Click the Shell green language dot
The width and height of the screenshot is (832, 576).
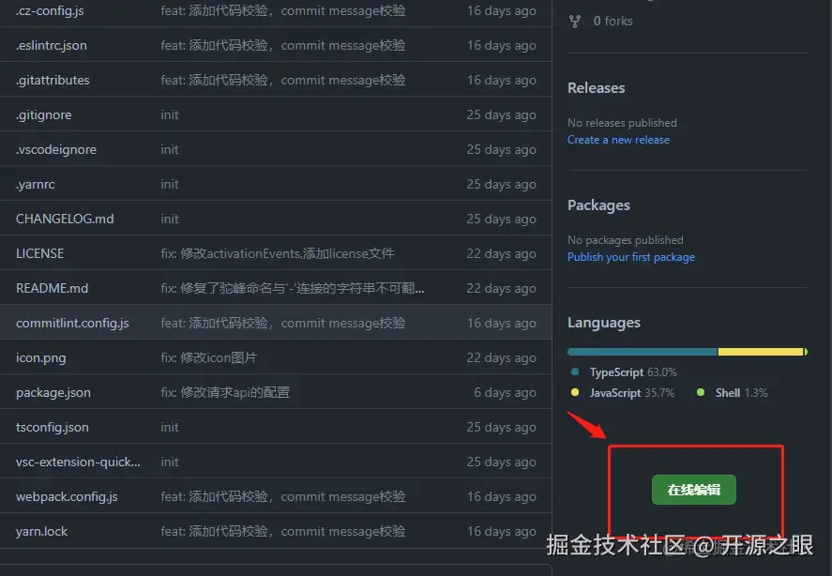701,392
